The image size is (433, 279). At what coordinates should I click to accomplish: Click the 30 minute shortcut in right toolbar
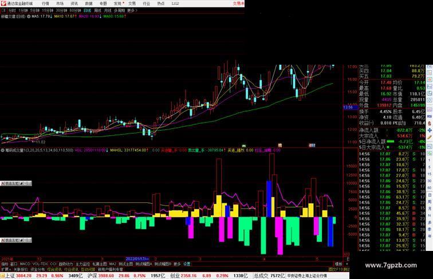click(x=430, y=181)
